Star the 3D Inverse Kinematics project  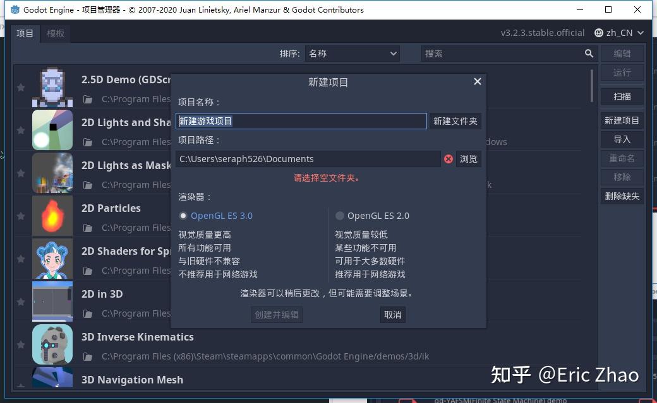point(20,344)
